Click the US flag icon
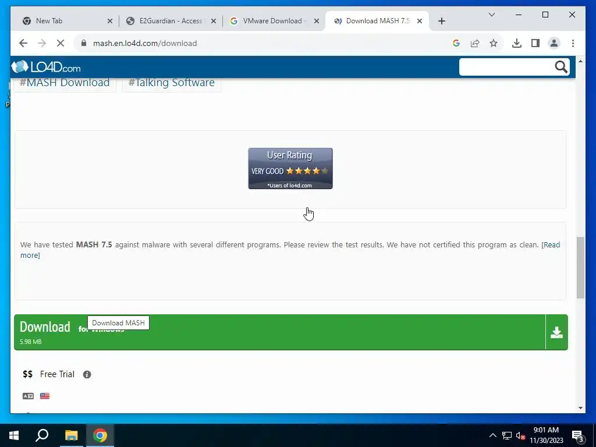596x447 pixels. (45, 396)
